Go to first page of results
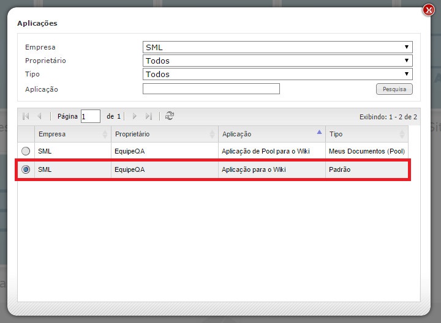441x323 pixels. pyautogui.click(x=26, y=116)
